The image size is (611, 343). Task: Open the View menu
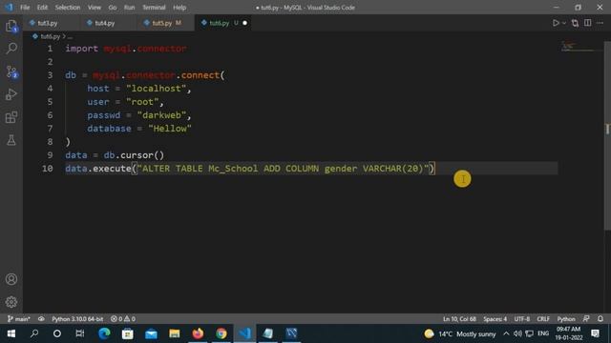point(94,8)
